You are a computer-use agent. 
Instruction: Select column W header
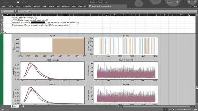tap(189, 15)
